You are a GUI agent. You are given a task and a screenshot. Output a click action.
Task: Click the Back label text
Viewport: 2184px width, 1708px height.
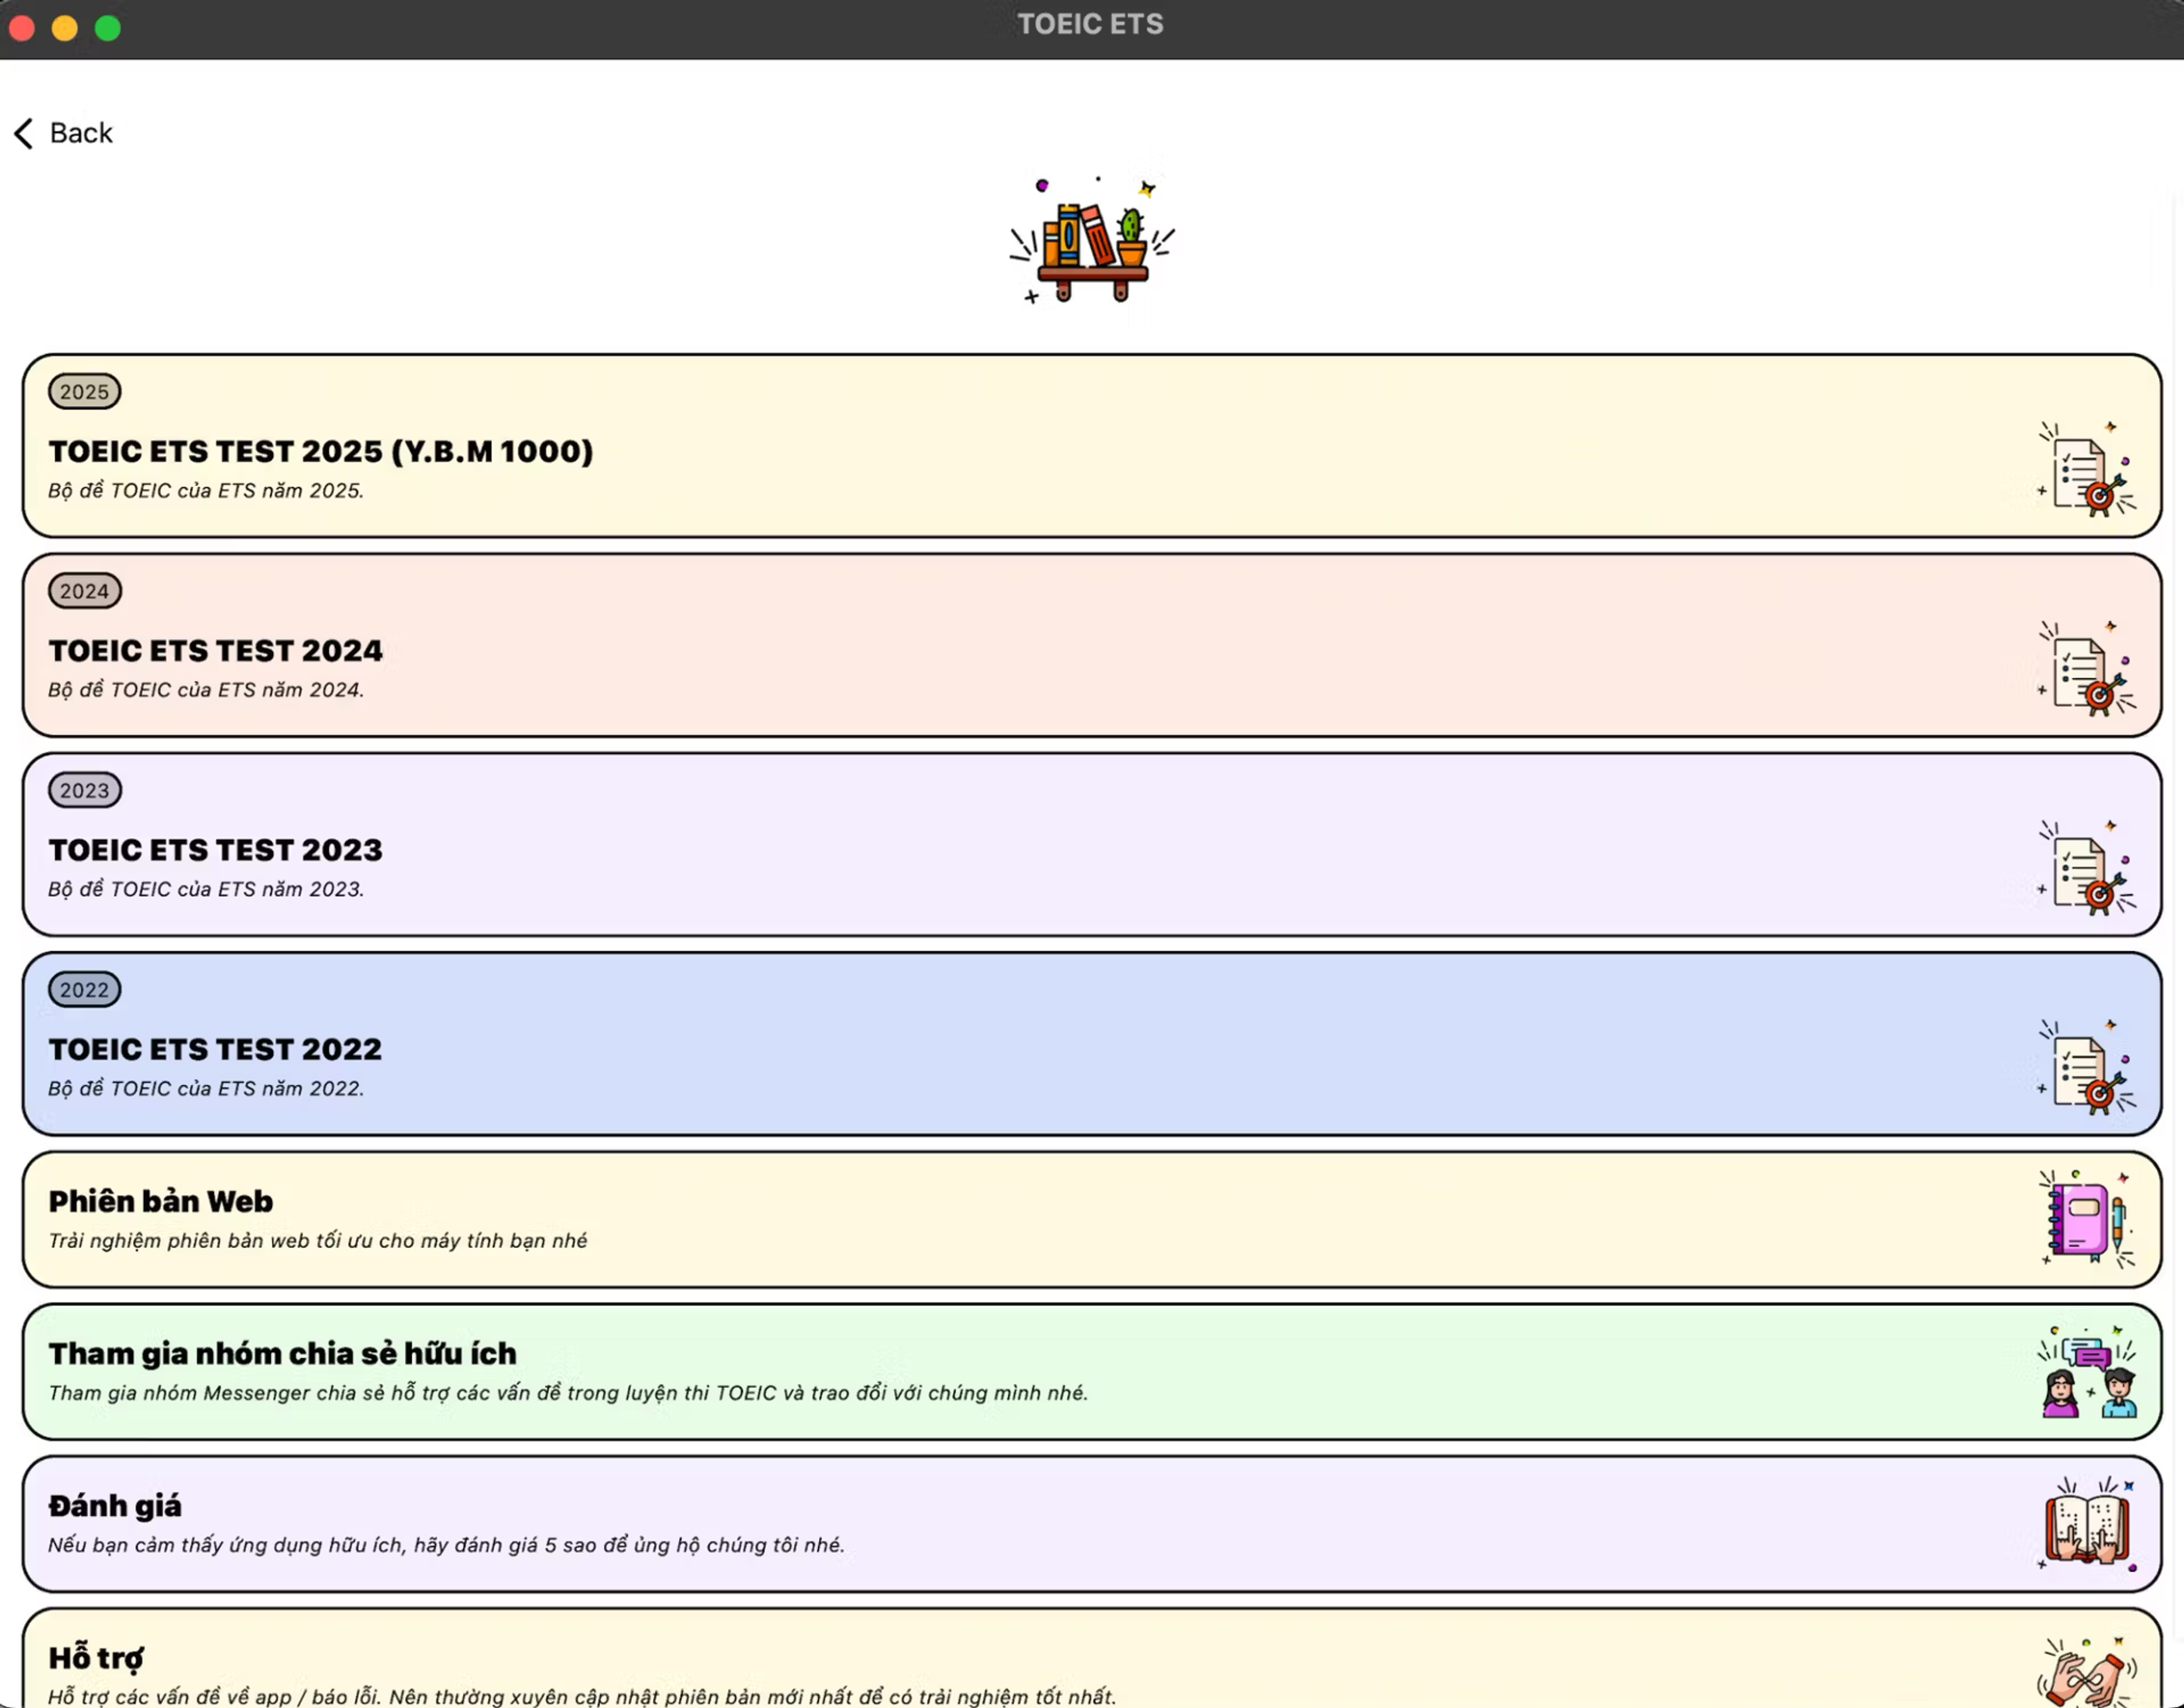[x=81, y=133]
